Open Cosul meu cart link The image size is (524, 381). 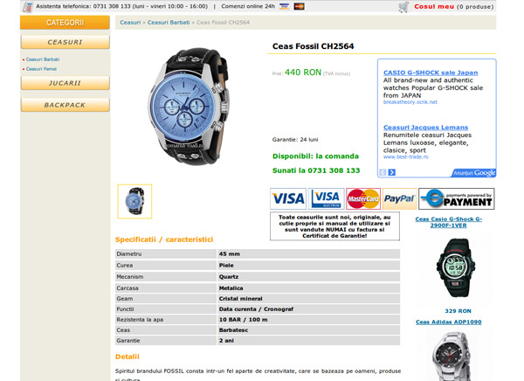[x=434, y=7]
